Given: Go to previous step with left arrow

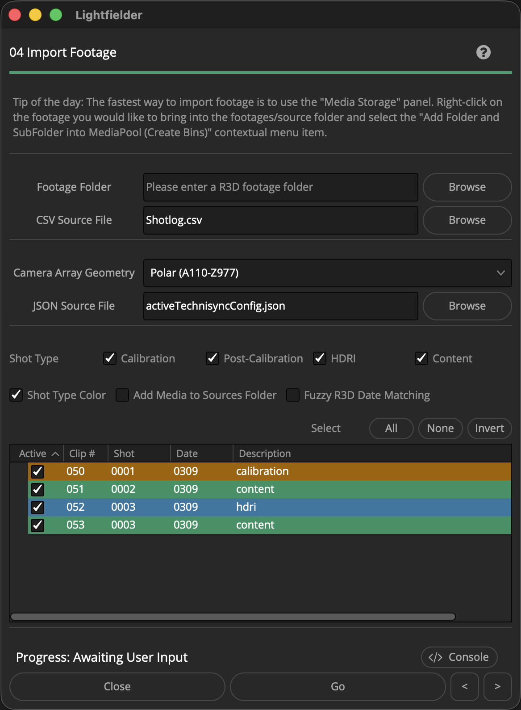Looking at the screenshot, I should click(465, 687).
